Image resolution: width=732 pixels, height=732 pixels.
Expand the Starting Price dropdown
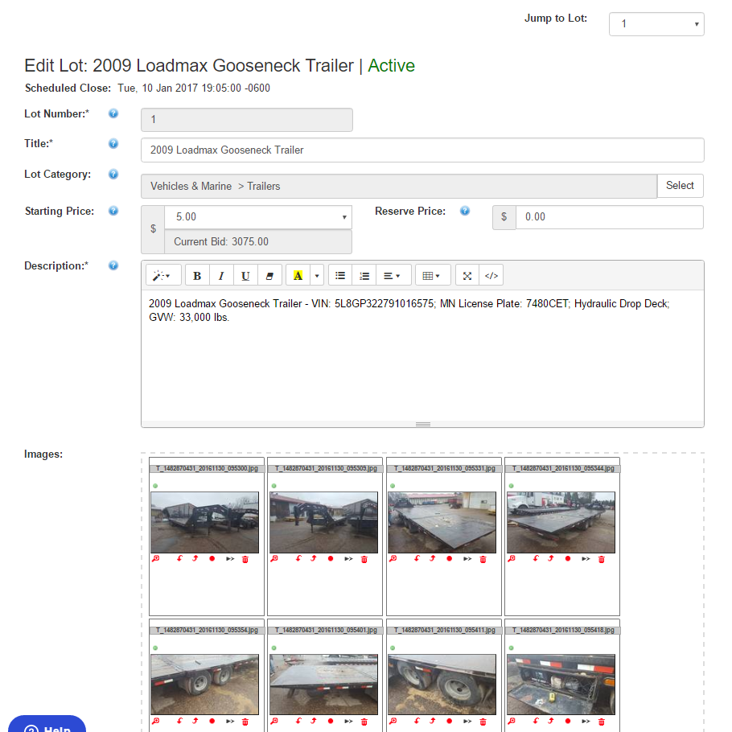click(257, 217)
